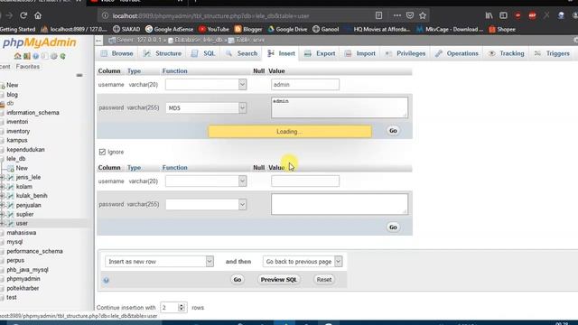Click the Reset button
This screenshot has height=325, width=578.
[324, 280]
